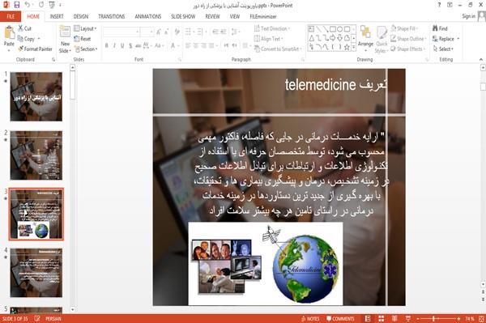
Task: Click Align Text button
Action: (x=268, y=39)
